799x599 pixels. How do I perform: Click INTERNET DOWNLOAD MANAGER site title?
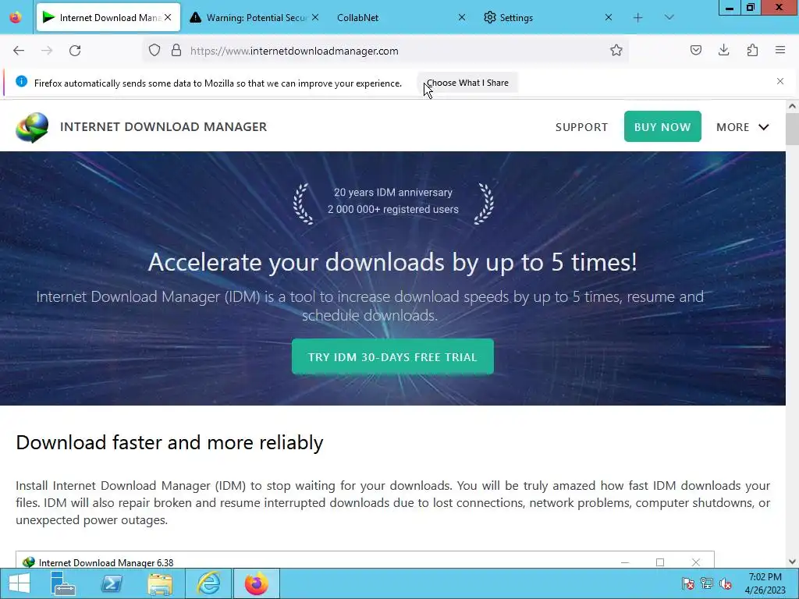[164, 127]
